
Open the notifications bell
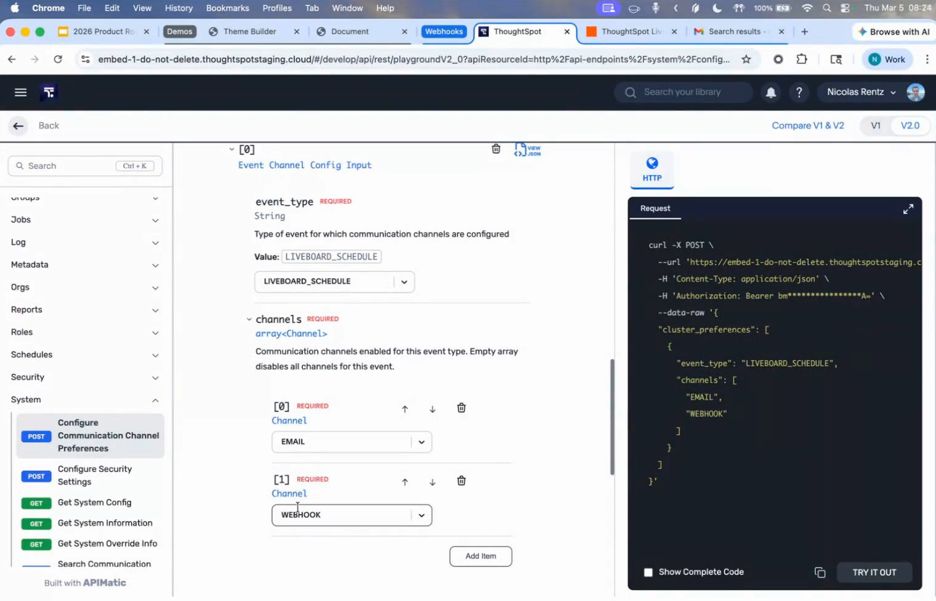coord(770,92)
